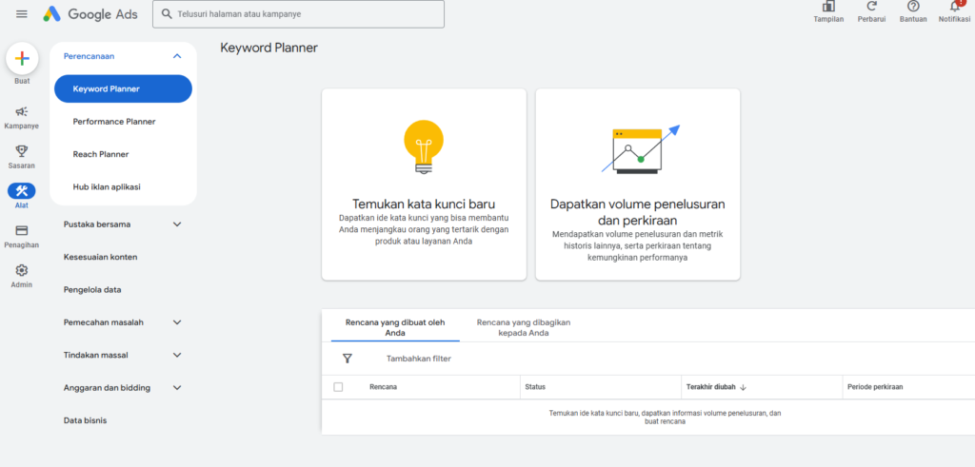This screenshot has width=975, height=467.
Task: Sort by Terakhir diubah column header
Action: click(x=710, y=387)
